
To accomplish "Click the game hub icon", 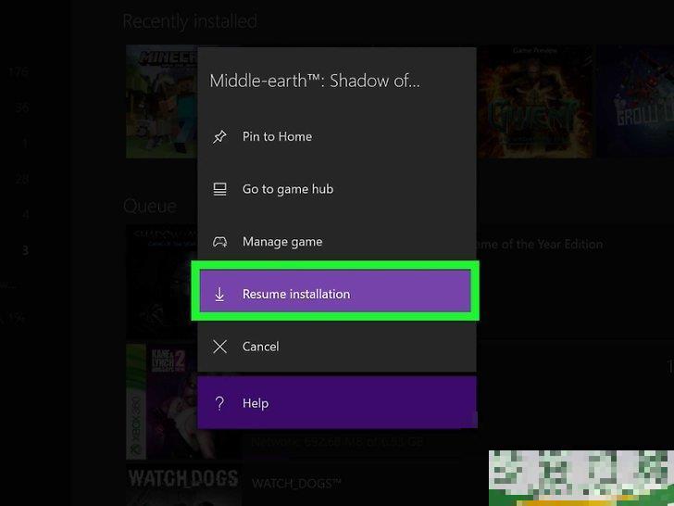I will tap(219, 189).
